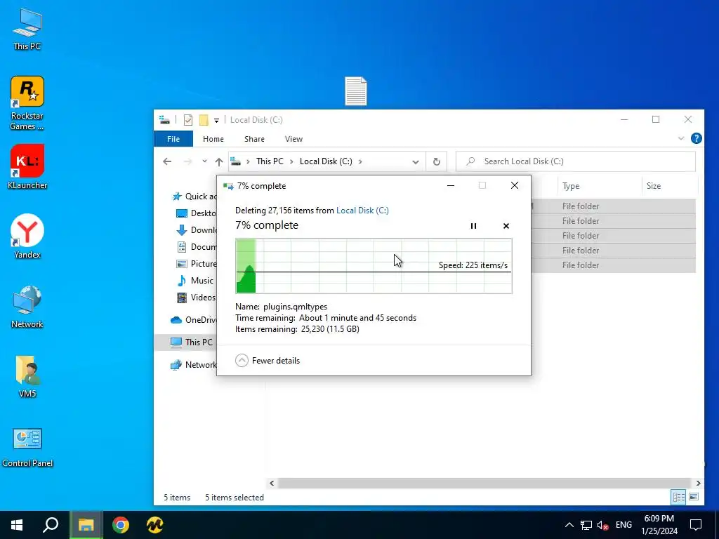Click the Local Disk (C:) link in dialog
Image resolution: width=719 pixels, height=539 pixels.
[362, 211]
